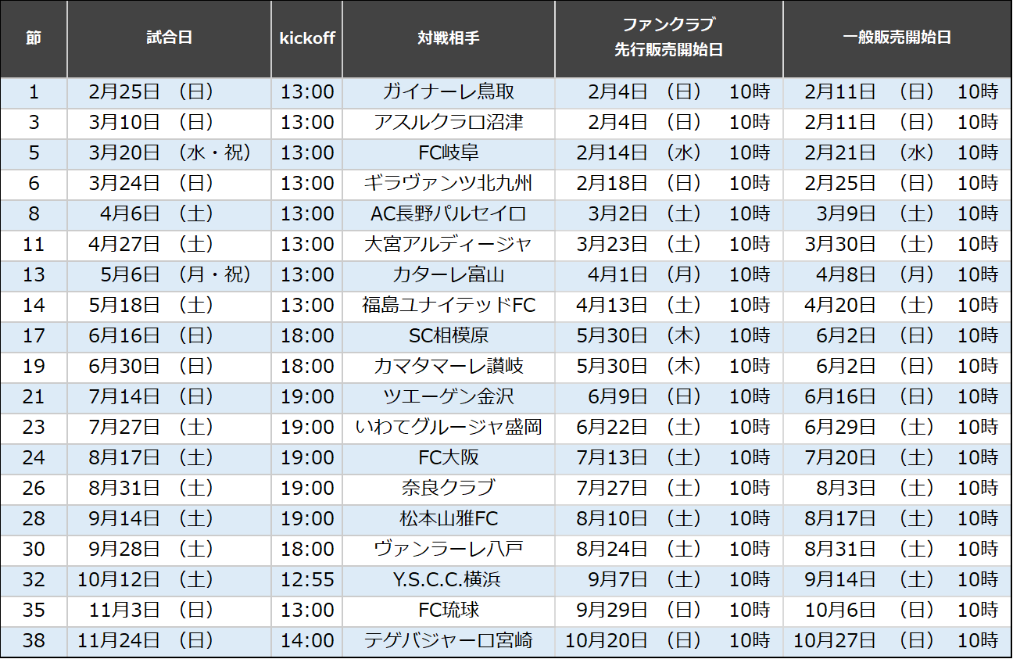Click fan club sale date 2月18日（日）
This screenshot has height=659, width=1013.
coord(639,184)
